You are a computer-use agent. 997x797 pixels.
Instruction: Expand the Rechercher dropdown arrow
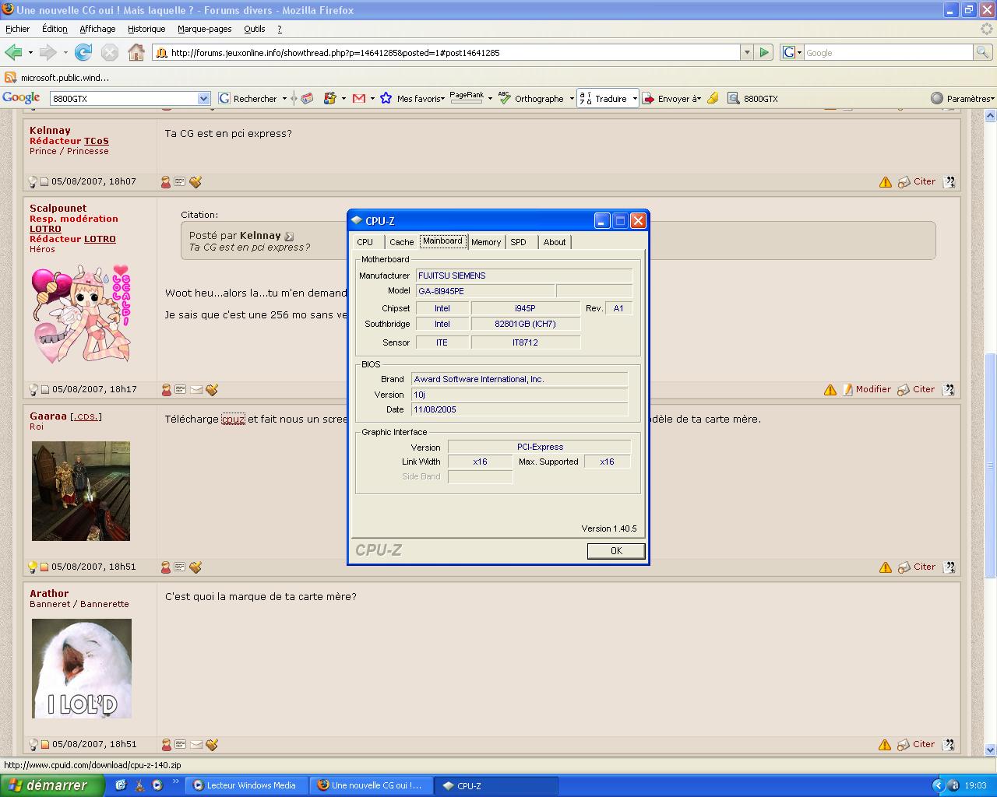(x=284, y=98)
